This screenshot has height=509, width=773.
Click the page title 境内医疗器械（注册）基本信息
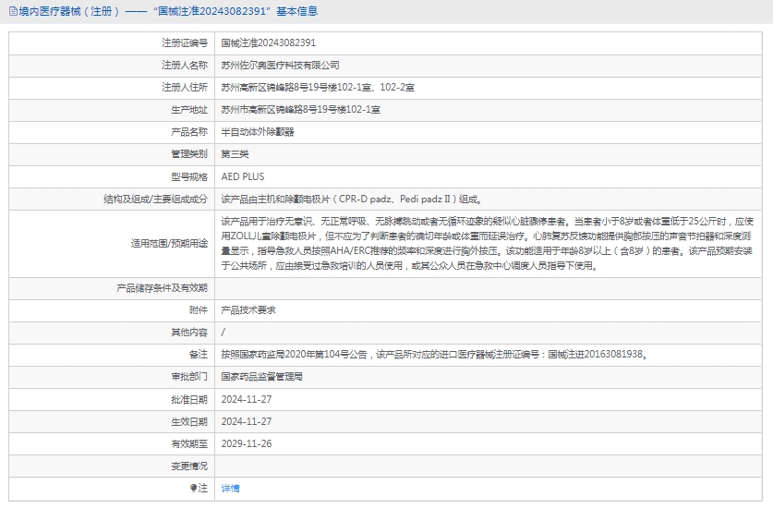(166, 12)
